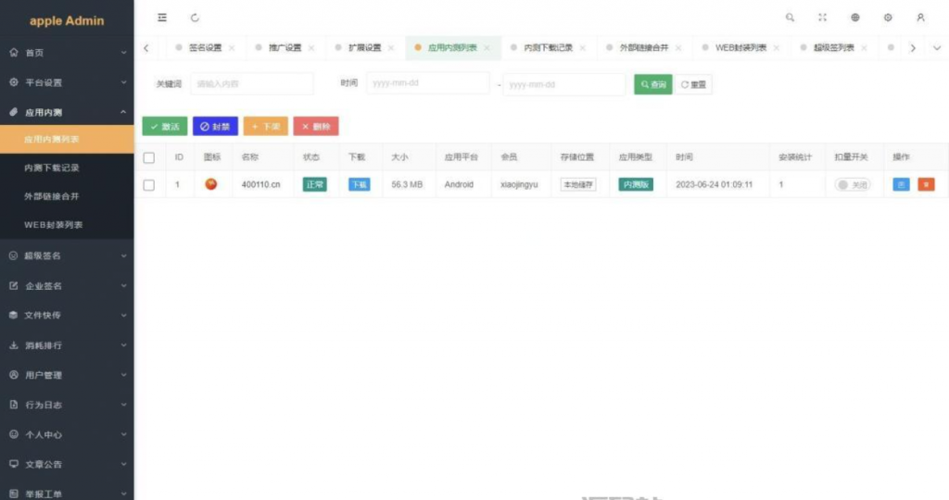Toggle the 扣量开关 switch for 400110.cn

(853, 185)
